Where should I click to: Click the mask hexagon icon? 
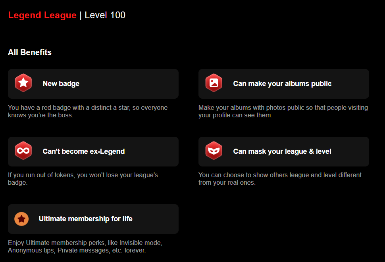(214, 151)
